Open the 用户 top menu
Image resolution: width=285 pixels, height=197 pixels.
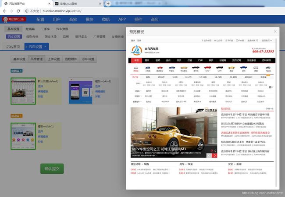coord(57,19)
